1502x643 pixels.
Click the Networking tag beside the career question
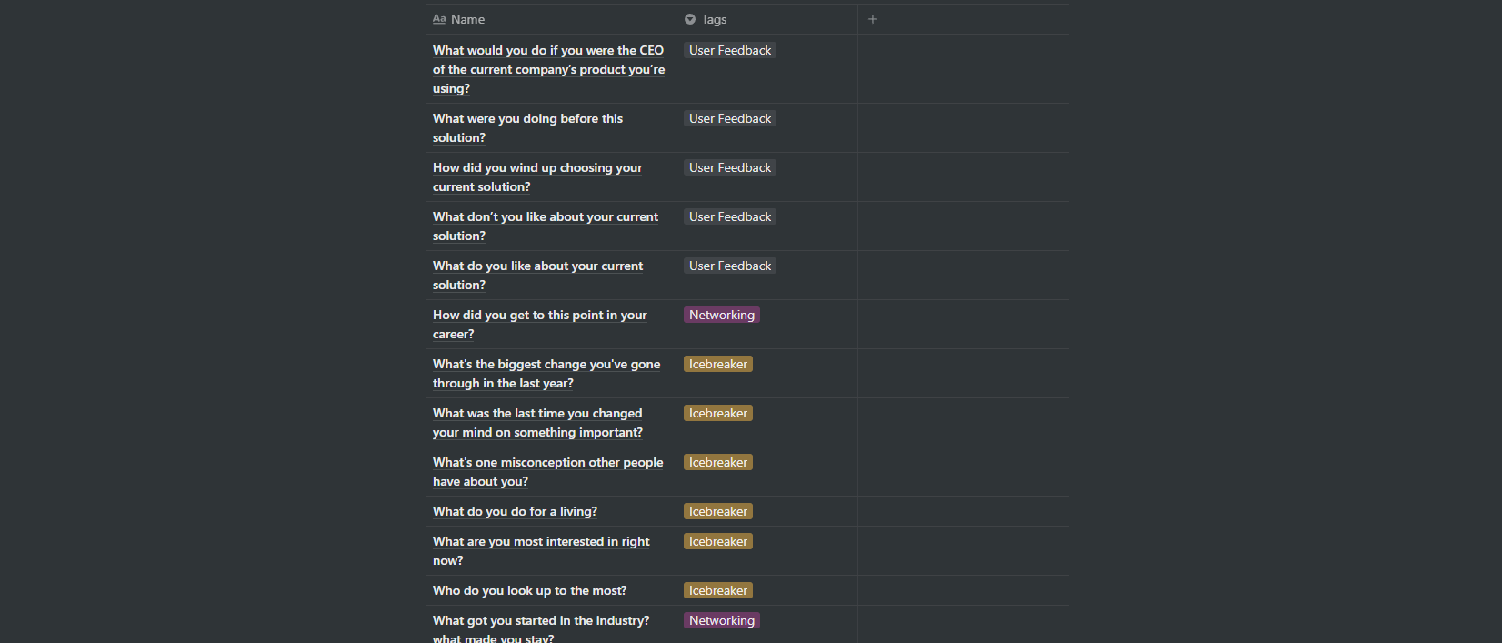[x=721, y=315]
